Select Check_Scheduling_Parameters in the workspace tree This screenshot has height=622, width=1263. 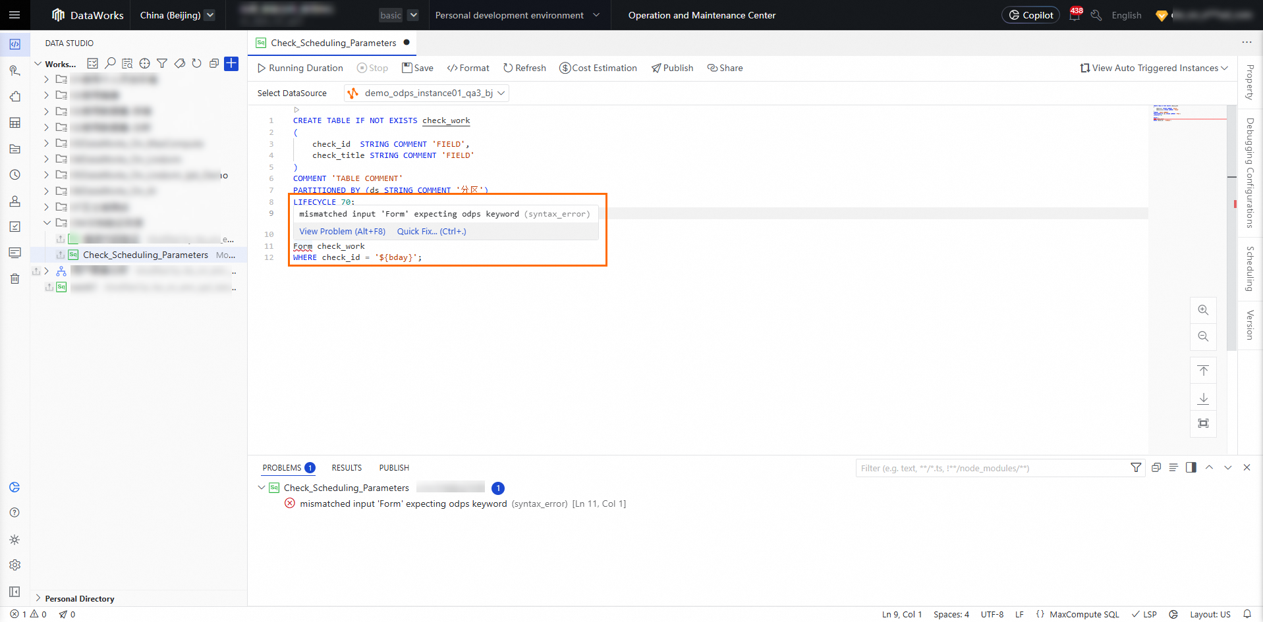[x=146, y=255]
